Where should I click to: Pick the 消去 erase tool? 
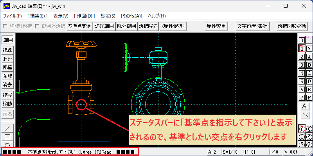point(7,85)
